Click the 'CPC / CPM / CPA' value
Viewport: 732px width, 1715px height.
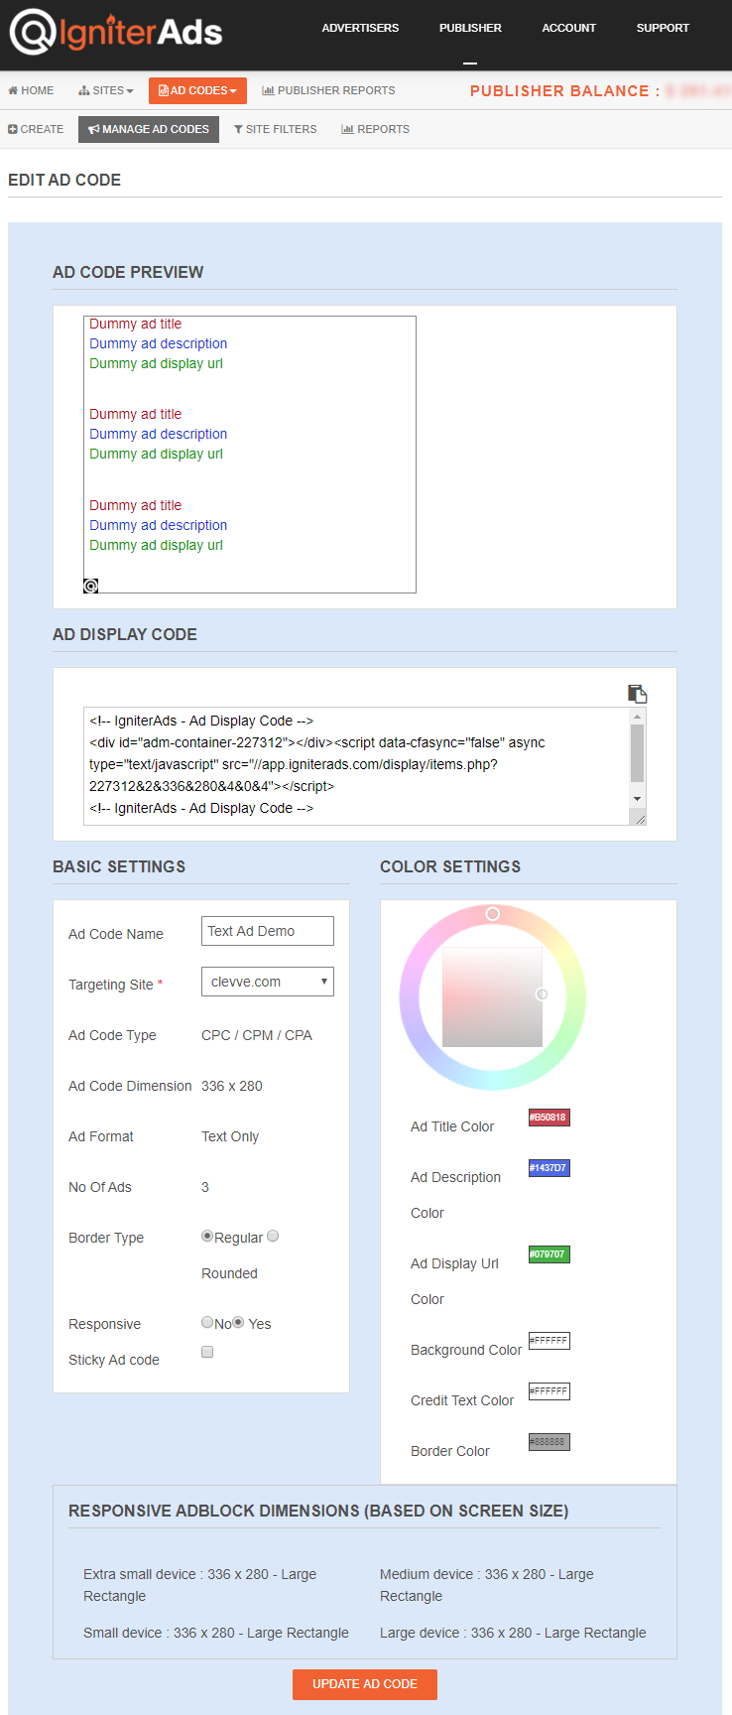click(257, 1035)
